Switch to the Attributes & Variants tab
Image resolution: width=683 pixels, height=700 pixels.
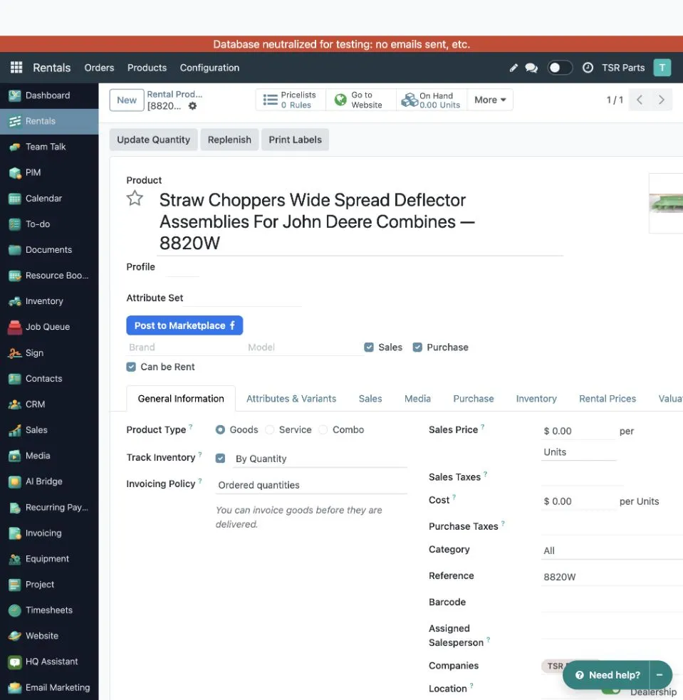[291, 399]
